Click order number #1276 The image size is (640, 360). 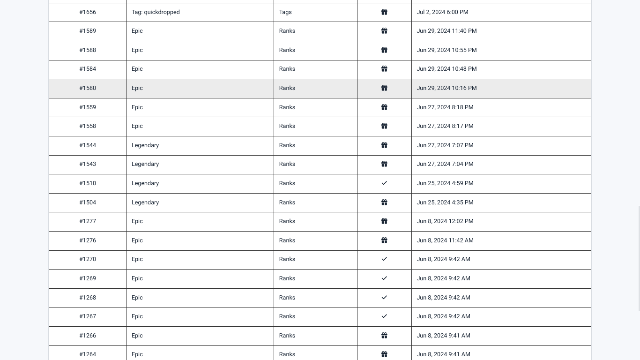(x=88, y=240)
